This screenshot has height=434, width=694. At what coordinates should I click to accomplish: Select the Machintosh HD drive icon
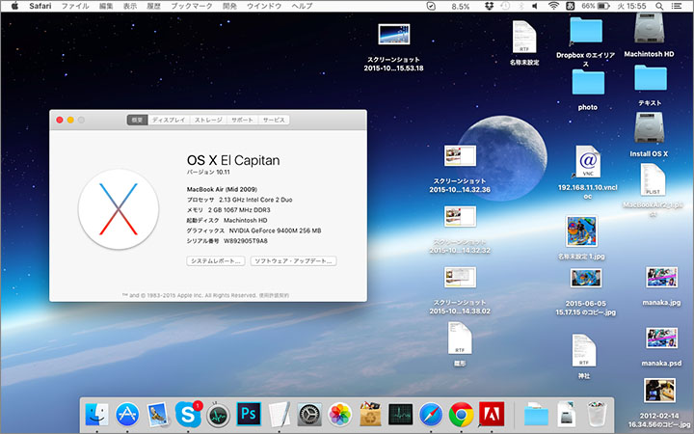649,29
